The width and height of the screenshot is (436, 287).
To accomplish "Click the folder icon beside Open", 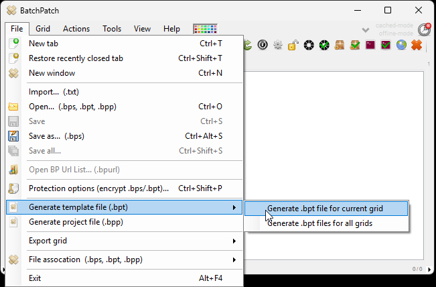I will point(13,107).
